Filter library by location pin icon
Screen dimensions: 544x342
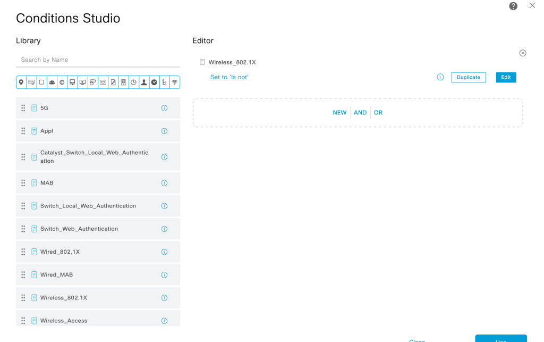[x=21, y=82]
